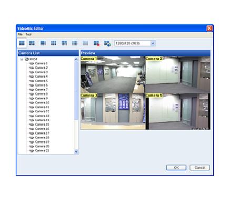Click the layout icon with a globe
Viewport: 241px width, 200px height.
point(107,43)
